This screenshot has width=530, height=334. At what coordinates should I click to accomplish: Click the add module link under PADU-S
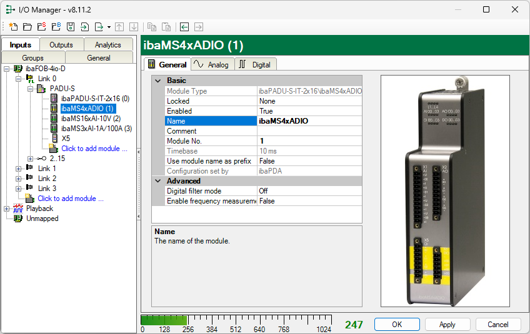coord(94,149)
